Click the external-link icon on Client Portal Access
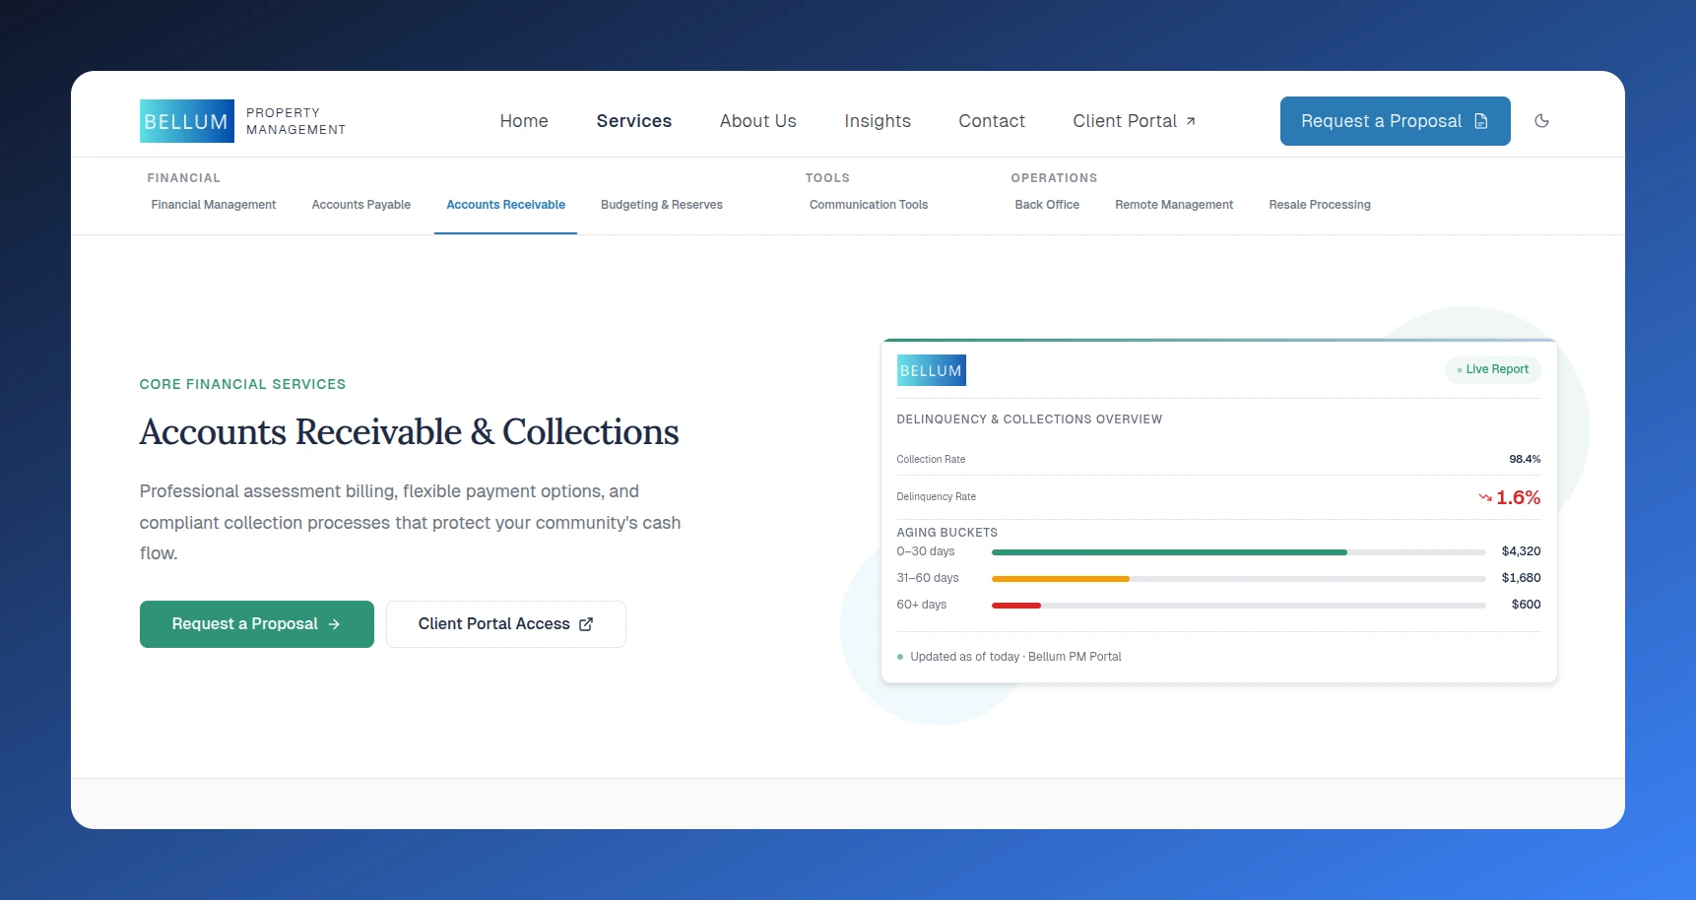 tap(586, 624)
